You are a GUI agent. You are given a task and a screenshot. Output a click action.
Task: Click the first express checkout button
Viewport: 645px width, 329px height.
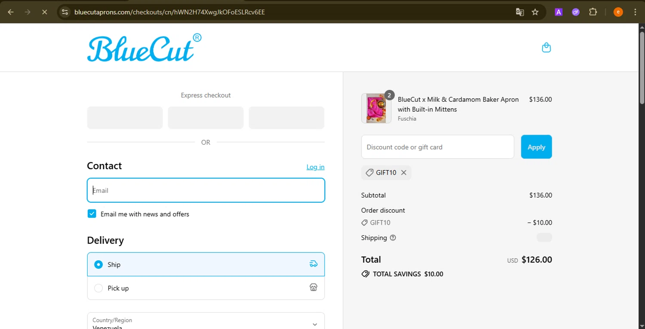[125, 118]
